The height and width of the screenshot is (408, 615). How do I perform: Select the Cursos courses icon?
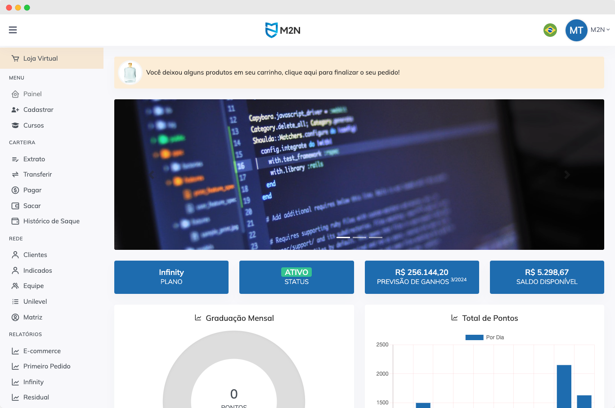pos(15,125)
